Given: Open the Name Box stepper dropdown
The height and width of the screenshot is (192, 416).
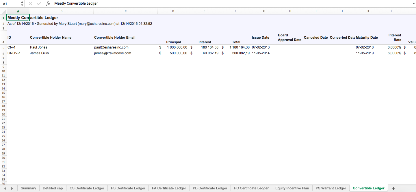Looking at the screenshot, I should [22, 4].
